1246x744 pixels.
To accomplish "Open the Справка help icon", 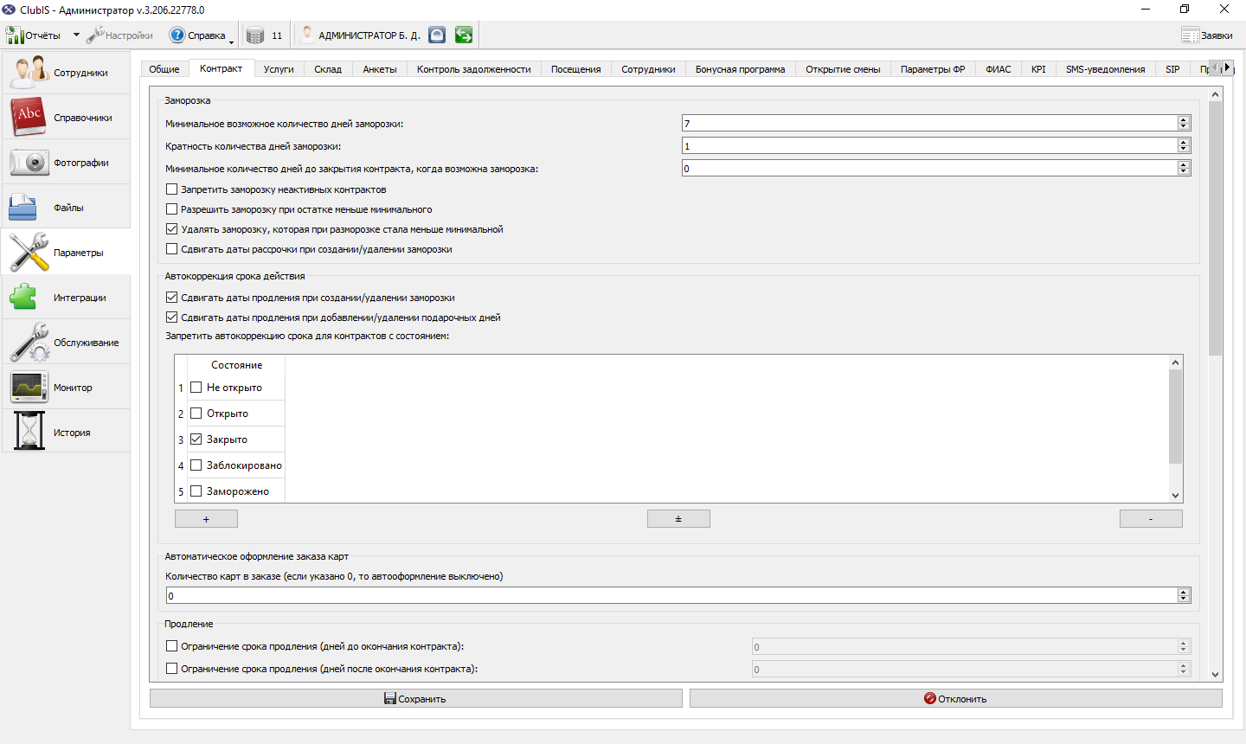I will [177, 35].
